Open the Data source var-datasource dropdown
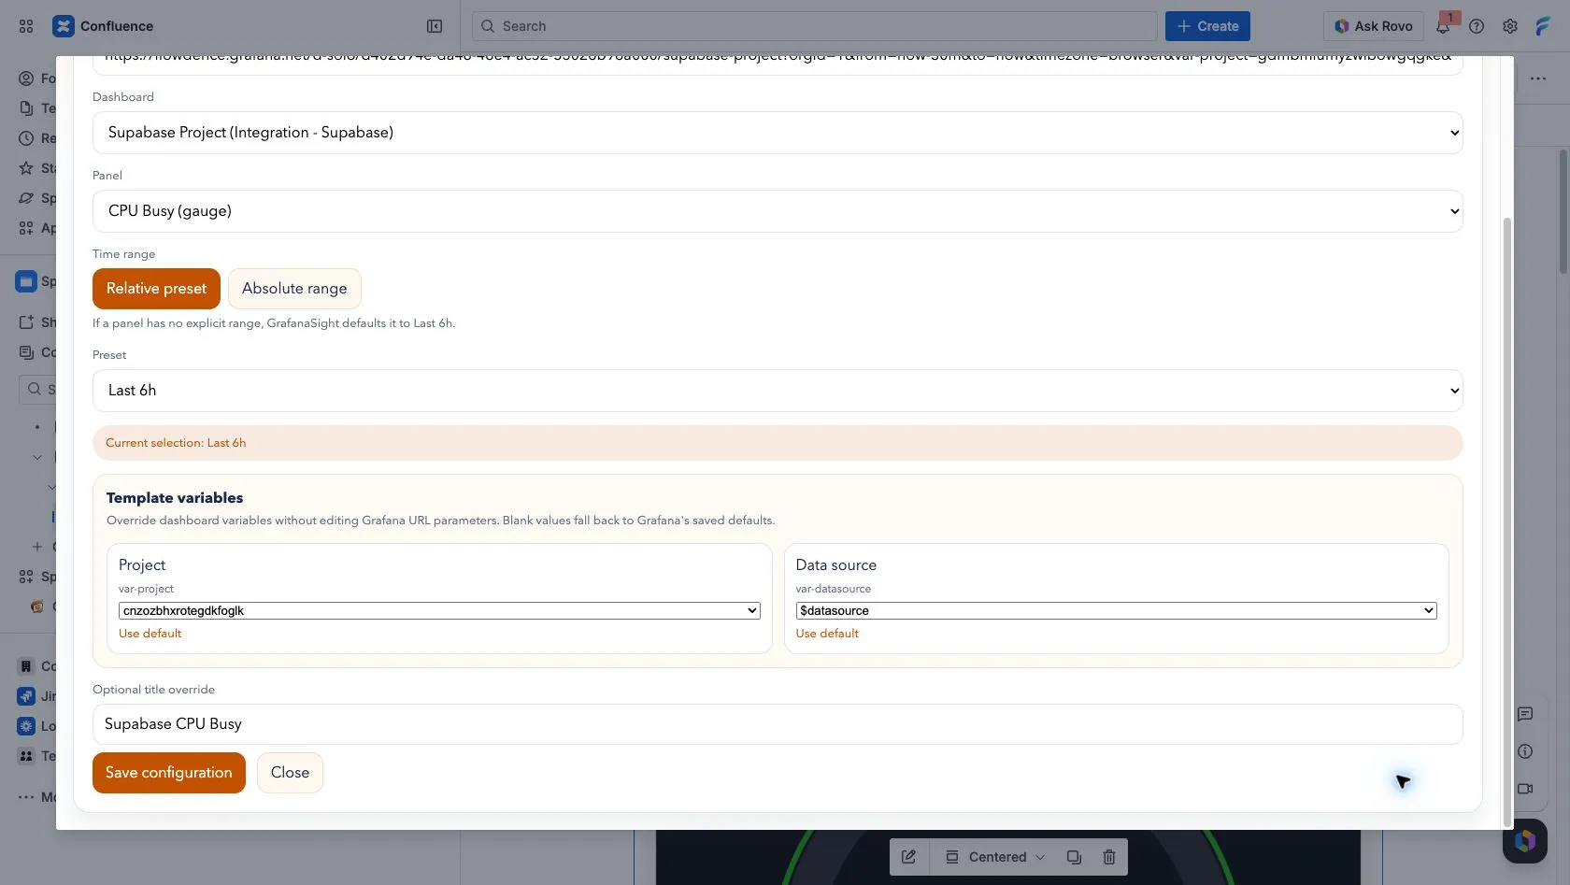This screenshot has width=1570, height=885. (1116, 611)
